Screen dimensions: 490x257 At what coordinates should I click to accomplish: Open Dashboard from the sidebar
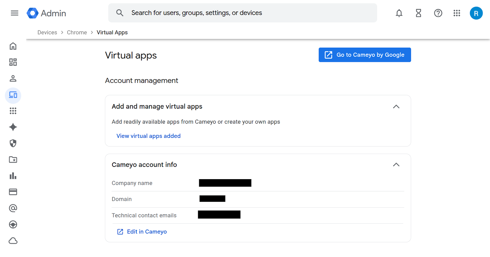(13, 62)
